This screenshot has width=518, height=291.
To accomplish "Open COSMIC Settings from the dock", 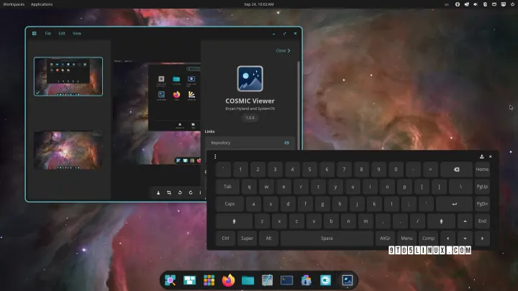I will pyautogui.click(x=325, y=280).
